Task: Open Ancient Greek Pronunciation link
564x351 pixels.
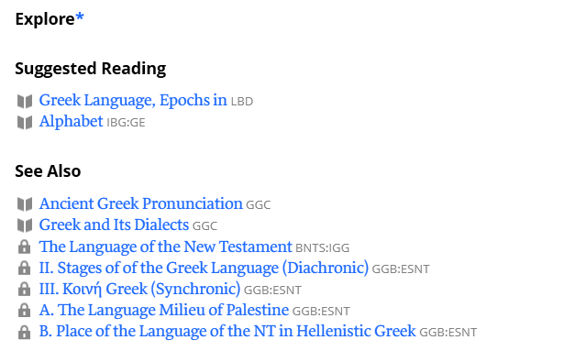Action: click(140, 204)
